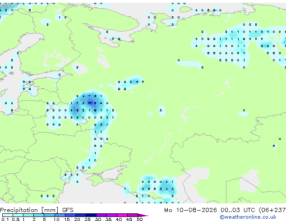Select the 0.5–1 mm legend color swatch
The width and height of the screenshot is (286, 221).
point(18,215)
